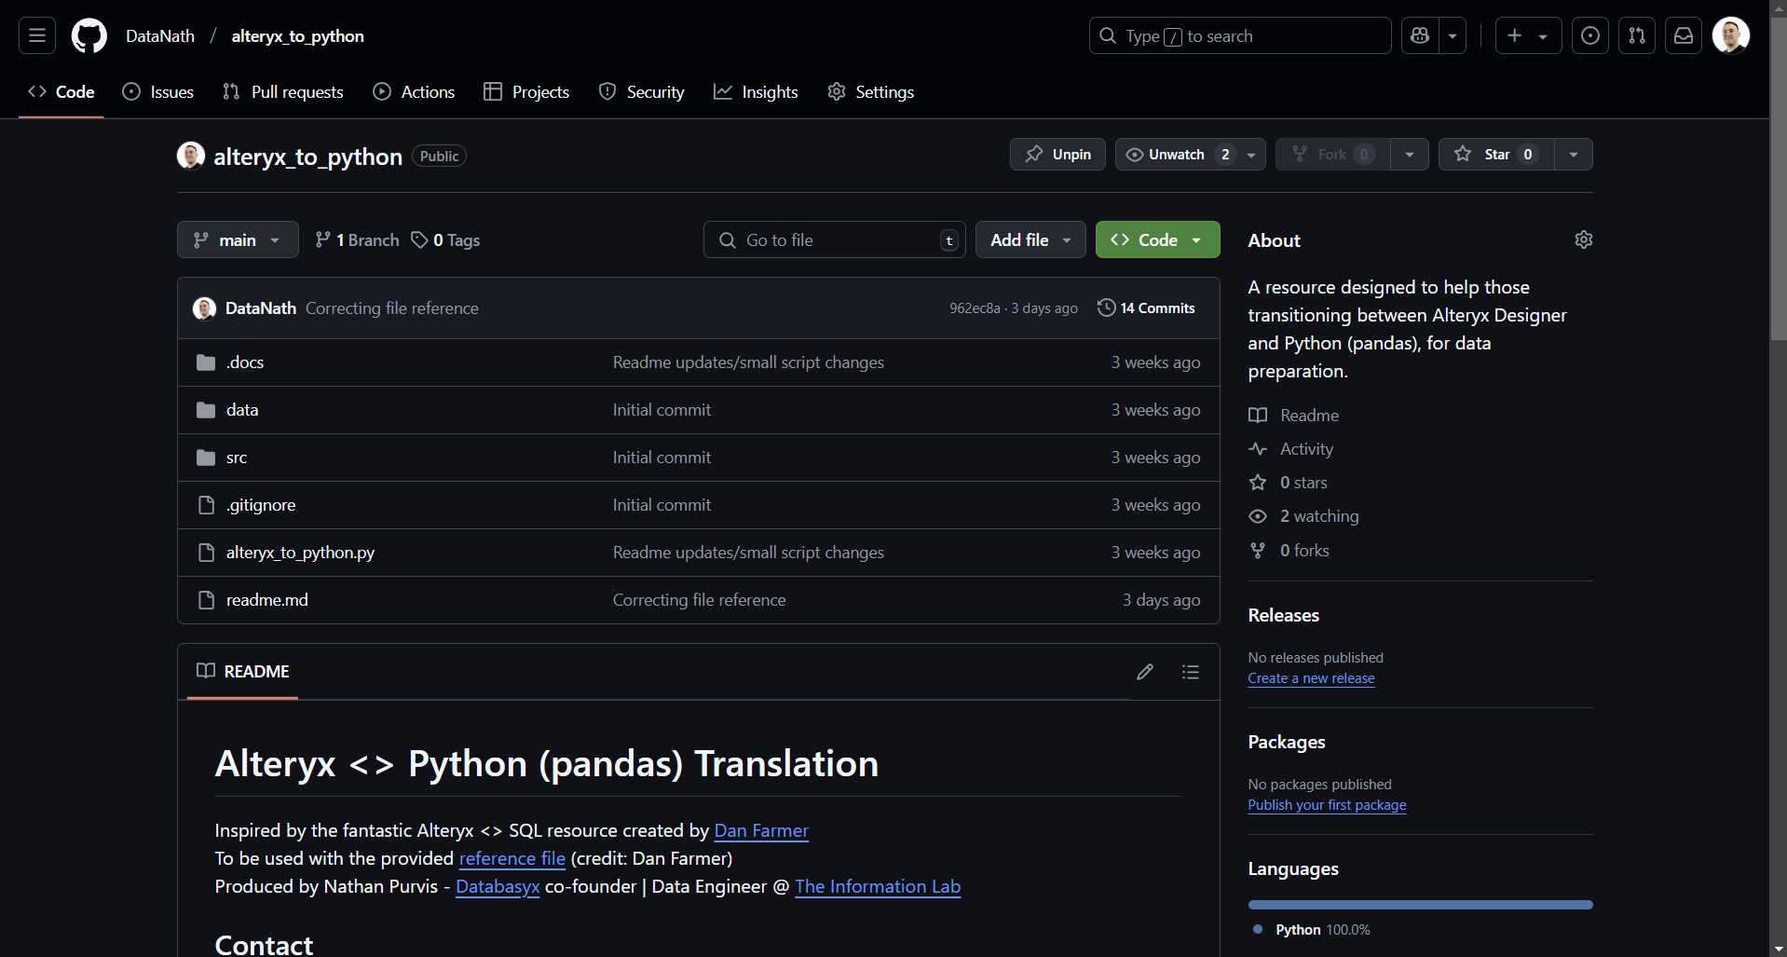Open your notifications inbox
Image resolution: width=1787 pixels, height=957 pixels.
coord(1683,35)
